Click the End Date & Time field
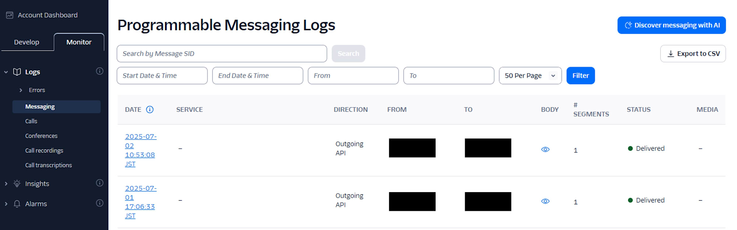The height and width of the screenshot is (230, 737). [x=258, y=76]
